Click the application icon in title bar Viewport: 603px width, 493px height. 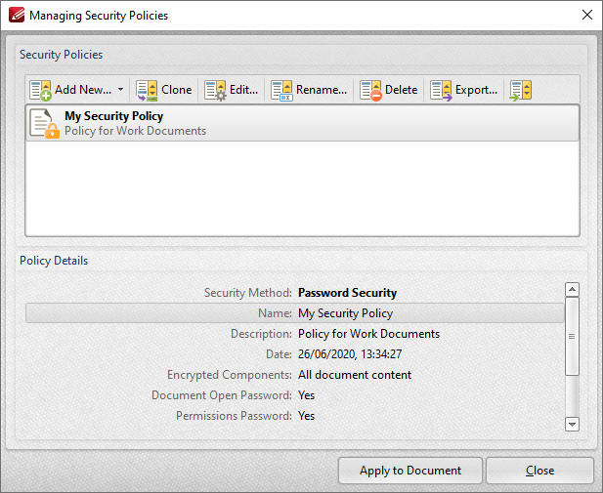[x=17, y=15]
